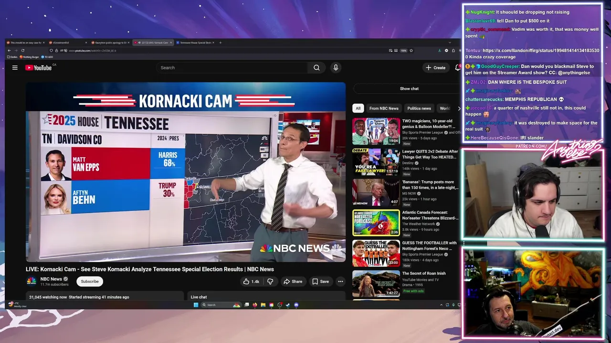Open the browser downloads arrow icon
Screen dimensions: 611x343
[440, 50]
